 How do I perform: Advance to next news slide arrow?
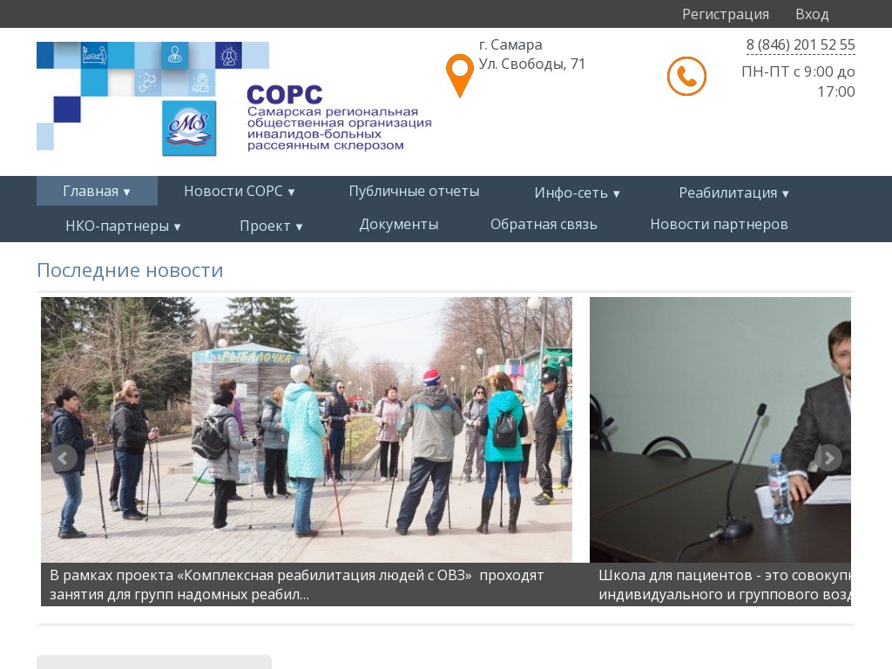[x=828, y=457]
